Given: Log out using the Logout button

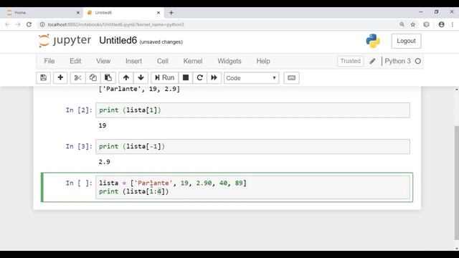Looking at the screenshot, I should [x=406, y=41].
